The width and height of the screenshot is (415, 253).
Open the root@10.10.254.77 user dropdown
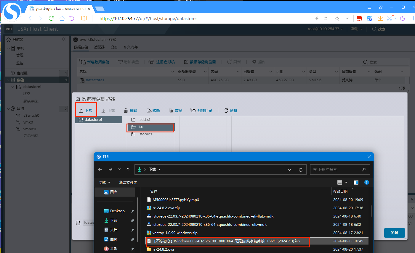[325, 29]
